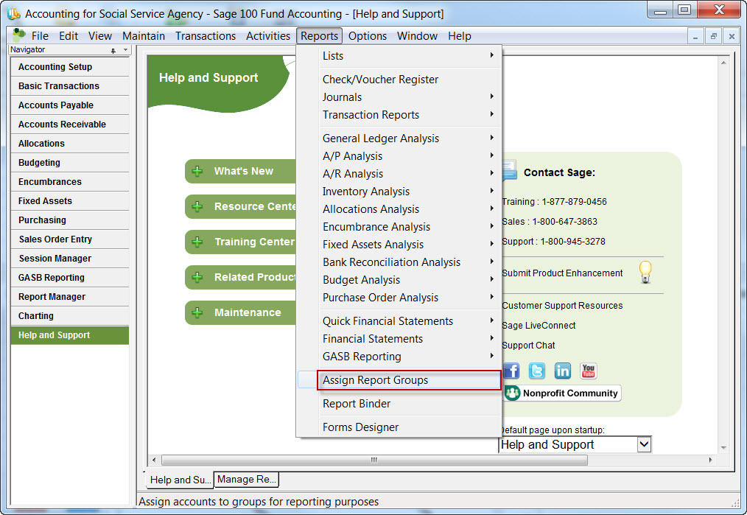Select Accounts Payable in the Navigator
Screen dimensions: 747x515
[x=56, y=105]
